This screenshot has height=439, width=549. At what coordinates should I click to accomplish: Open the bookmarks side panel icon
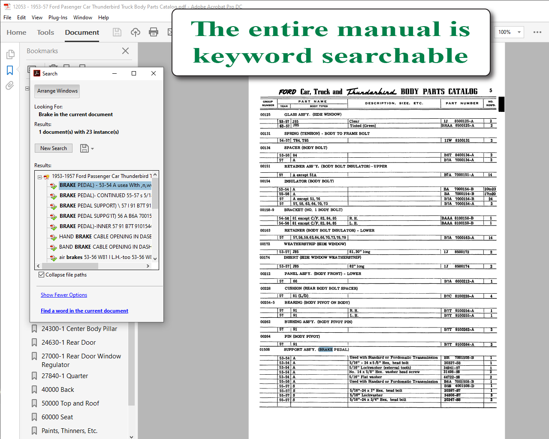tap(10, 70)
